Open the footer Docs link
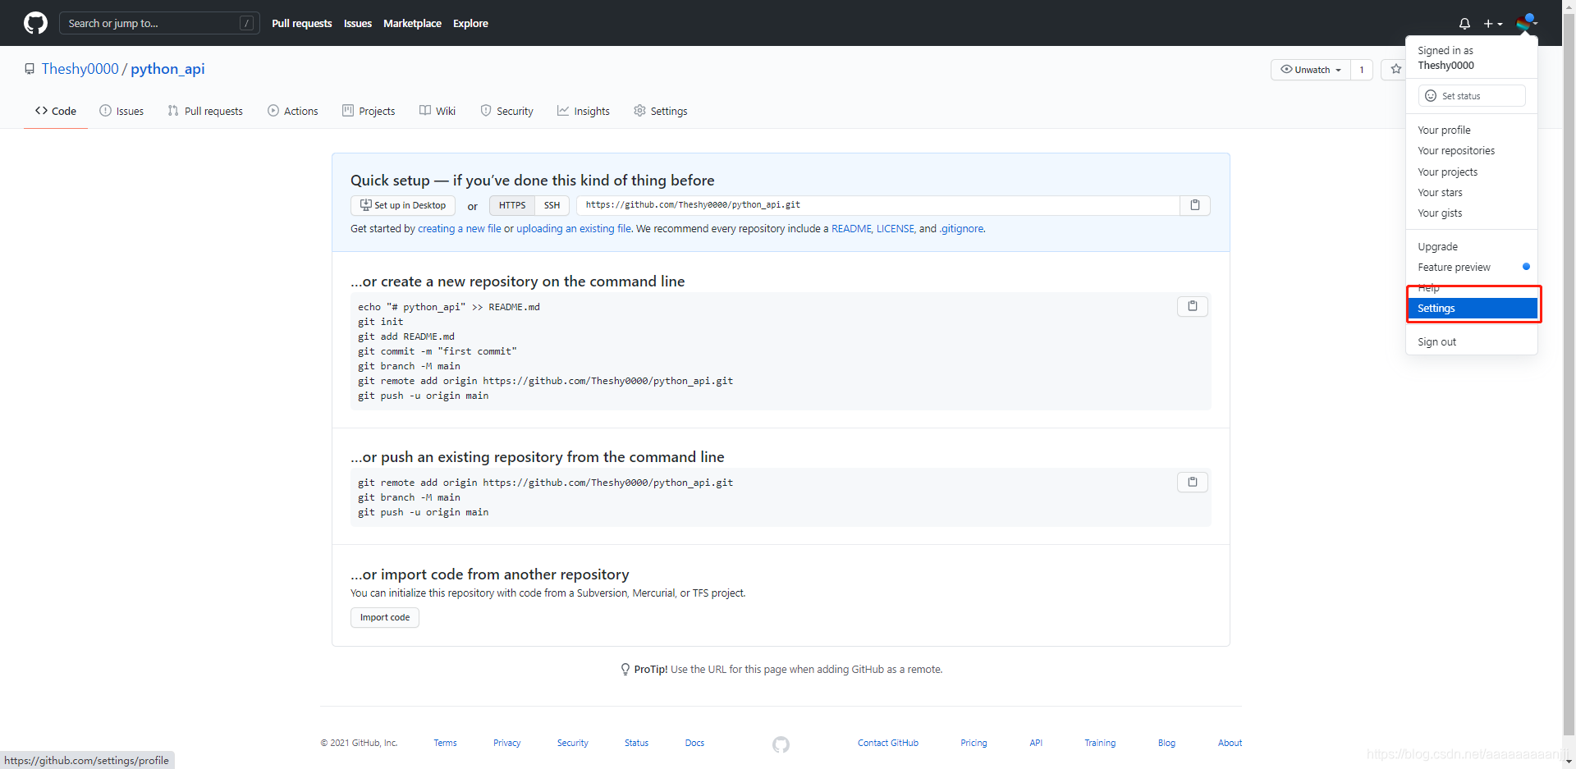 [x=694, y=743]
